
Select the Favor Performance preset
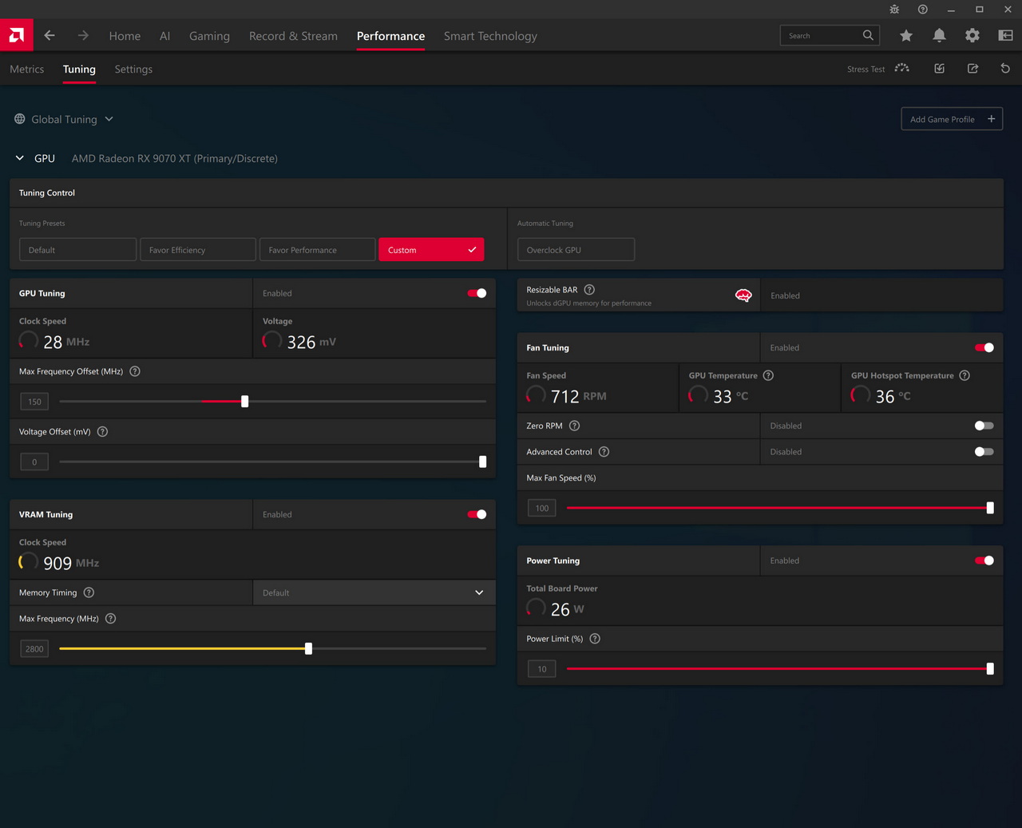pos(317,250)
